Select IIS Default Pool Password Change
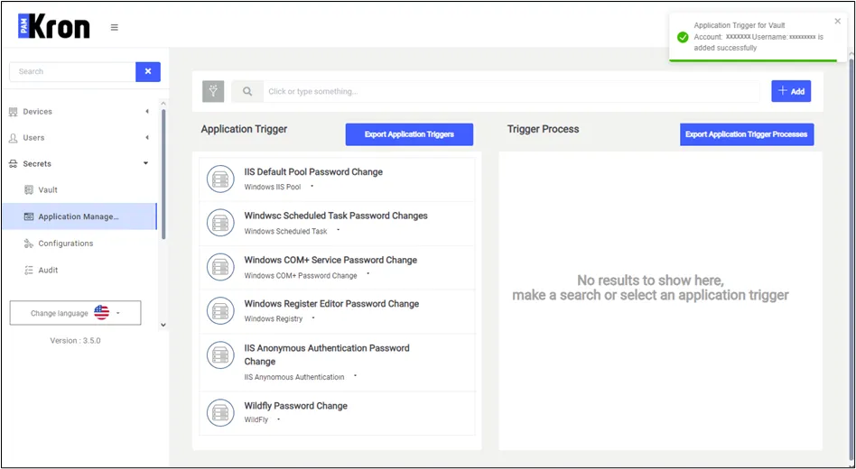Viewport: 856px width, 469px height. 313,171
